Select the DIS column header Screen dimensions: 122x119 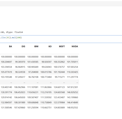coord(23,46)
